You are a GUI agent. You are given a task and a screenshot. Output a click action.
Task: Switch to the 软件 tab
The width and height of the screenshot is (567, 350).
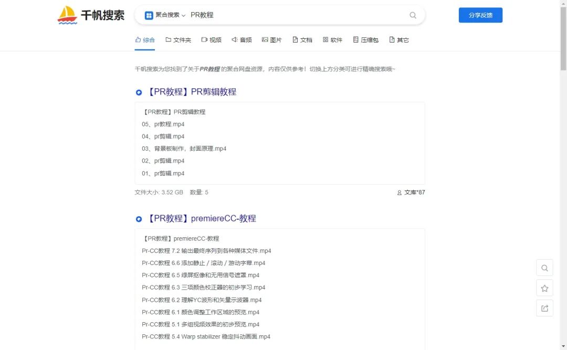(x=332, y=40)
